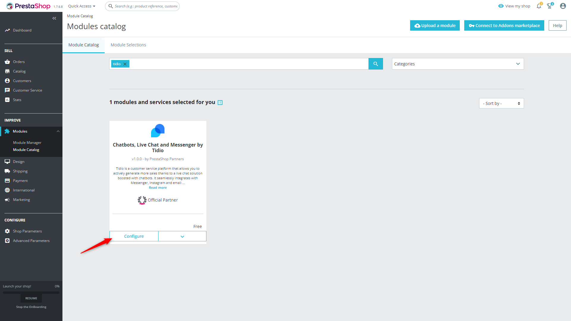Click the Payment card icon
The image size is (571, 321).
tap(7, 181)
